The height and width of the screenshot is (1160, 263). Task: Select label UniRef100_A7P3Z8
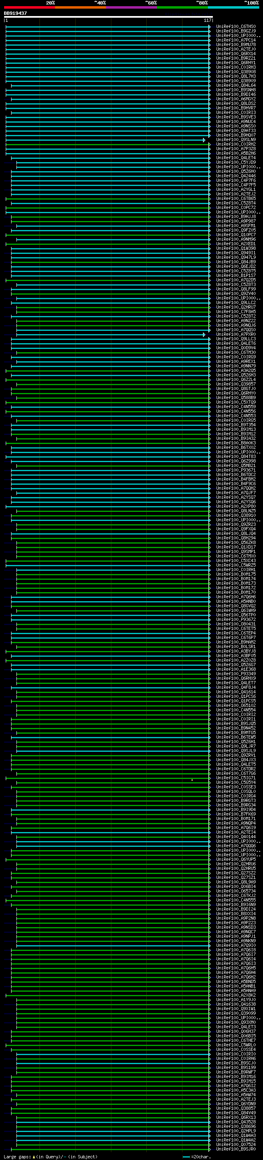236,149
